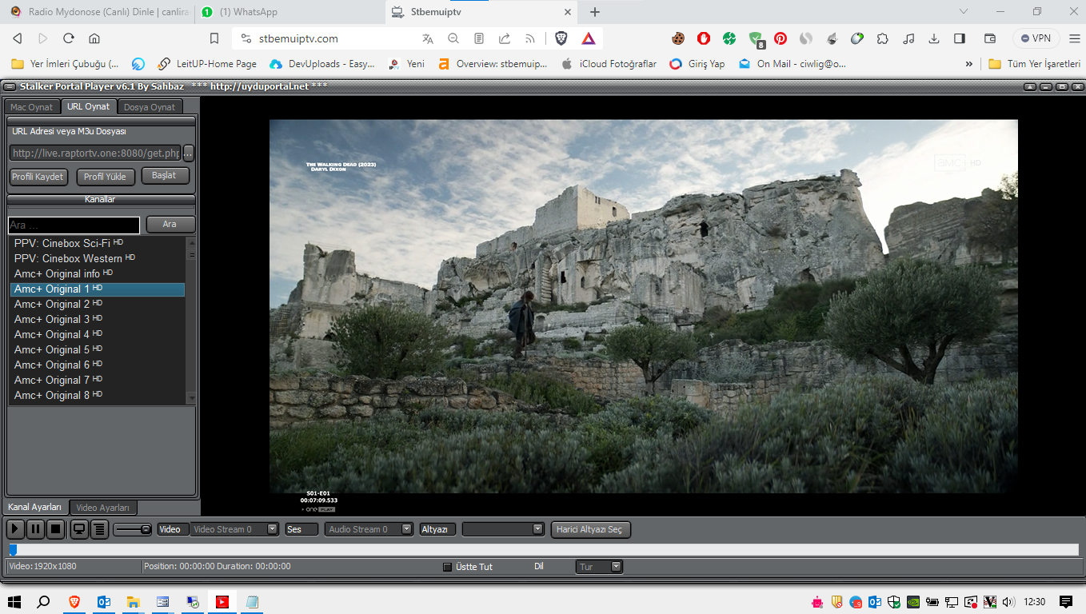
Task: Toggle the browser sidebar panel icon
Action: coord(960,38)
